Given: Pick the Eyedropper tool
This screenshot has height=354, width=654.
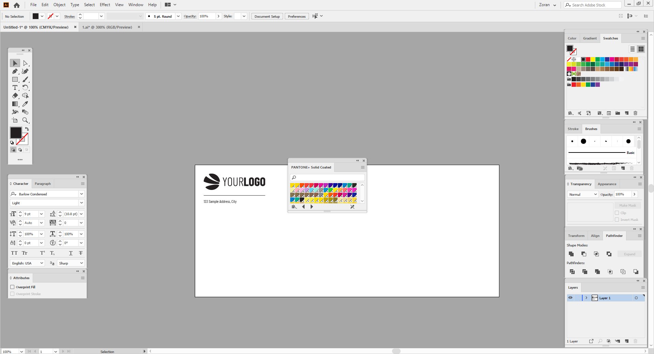Looking at the screenshot, I should pyautogui.click(x=25, y=104).
